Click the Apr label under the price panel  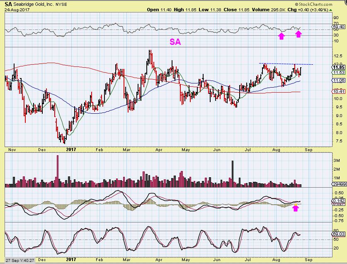tap(159, 149)
